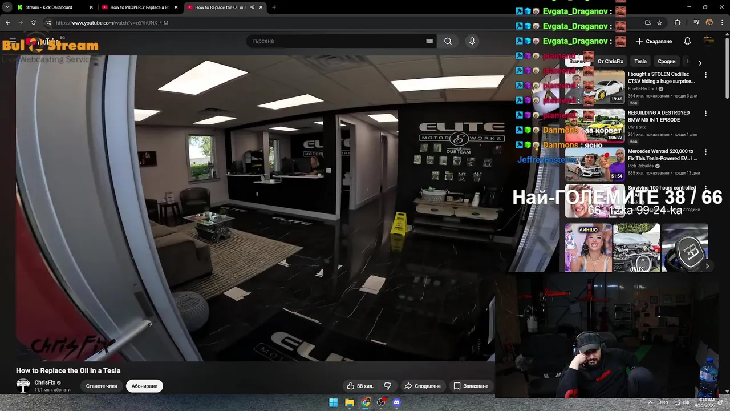Open the Shorts thumbnail labeled UNITS

636,248
